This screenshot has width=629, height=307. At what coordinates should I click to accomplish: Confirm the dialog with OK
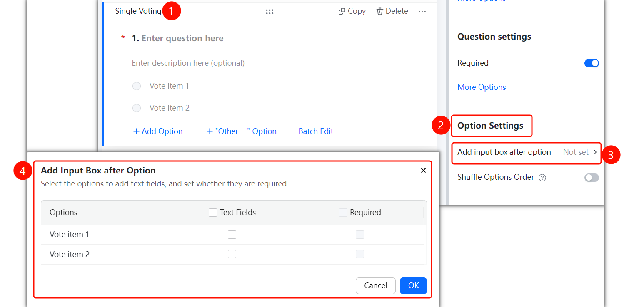pyautogui.click(x=413, y=286)
